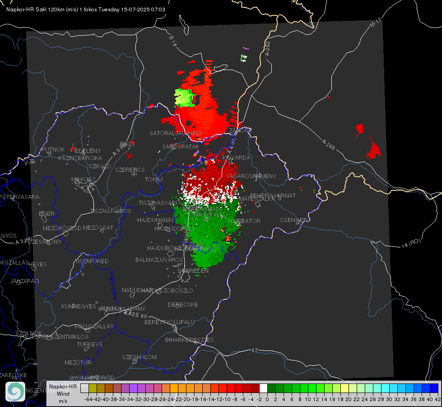Image resolution: width=442 pixels, height=407 pixels.
Task: Select the A42/E 60 road label
Action: click(x=135, y=314)
